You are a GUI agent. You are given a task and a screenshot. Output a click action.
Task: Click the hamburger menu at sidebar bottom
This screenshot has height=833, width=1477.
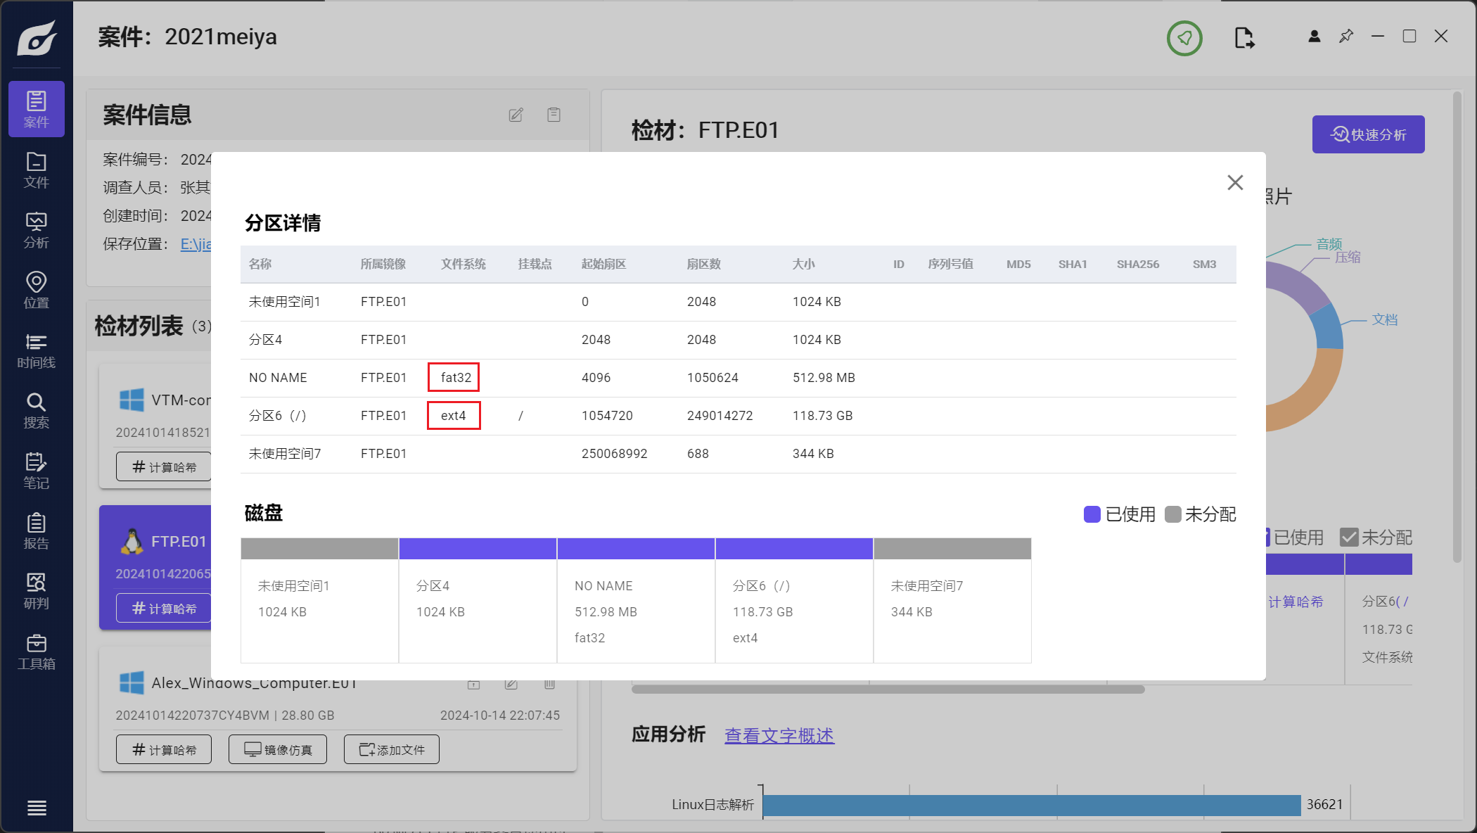(x=37, y=808)
